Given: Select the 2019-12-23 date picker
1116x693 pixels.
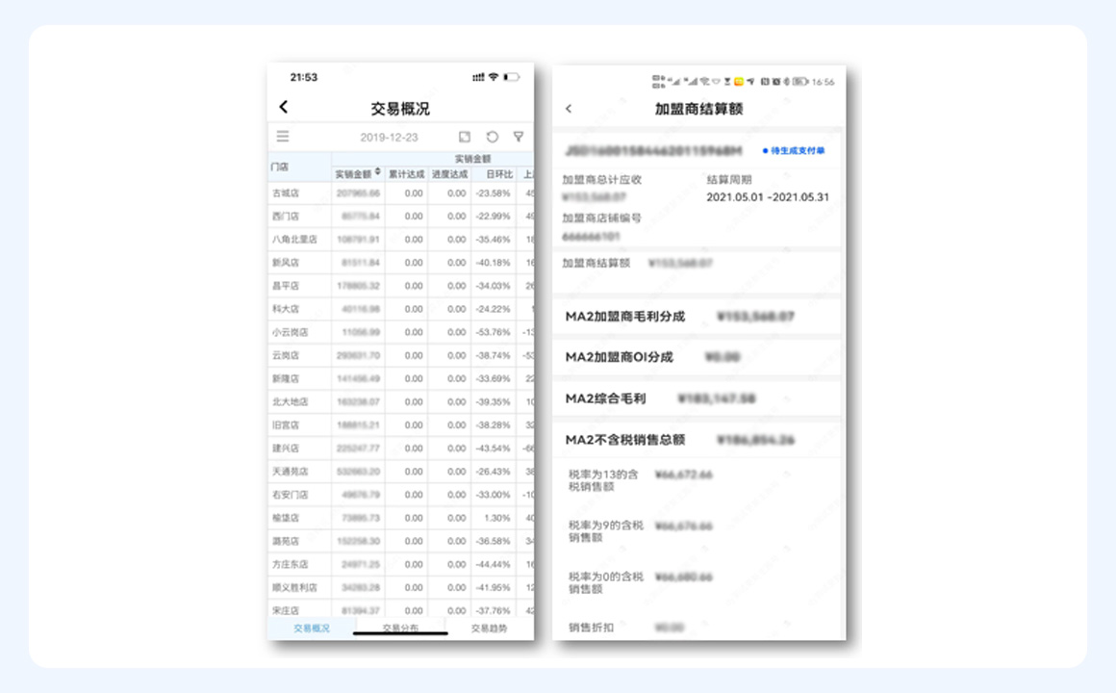Looking at the screenshot, I should [x=389, y=138].
